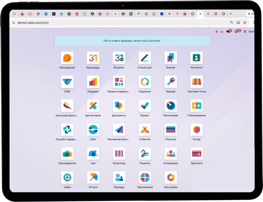The image size is (263, 202).
Task: Open the Кухонный дисплей app
Action: (67, 106)
